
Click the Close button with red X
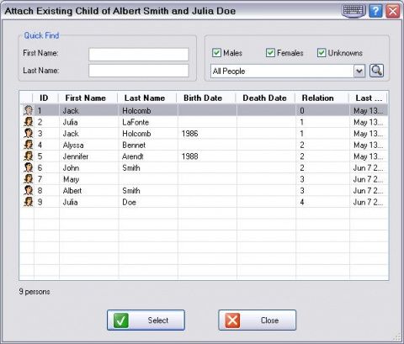[x=258, y=320]
